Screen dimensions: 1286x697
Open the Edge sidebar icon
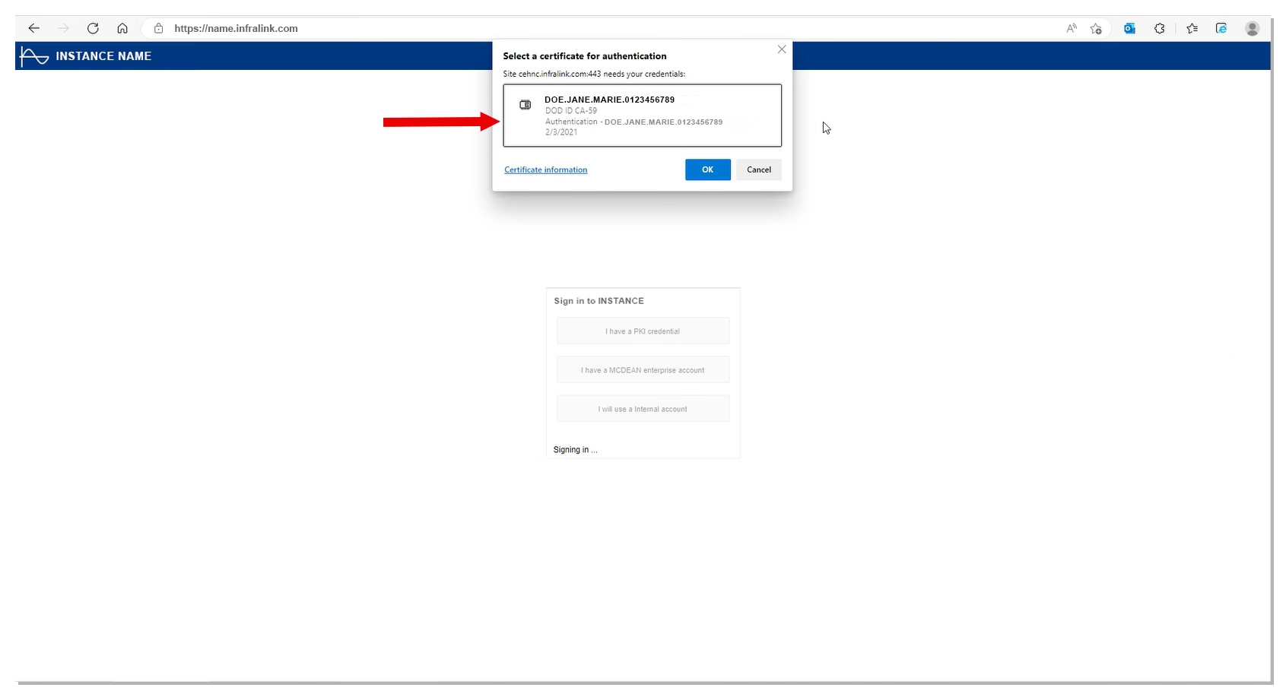pyautogui.click(x=1221, y=28)
